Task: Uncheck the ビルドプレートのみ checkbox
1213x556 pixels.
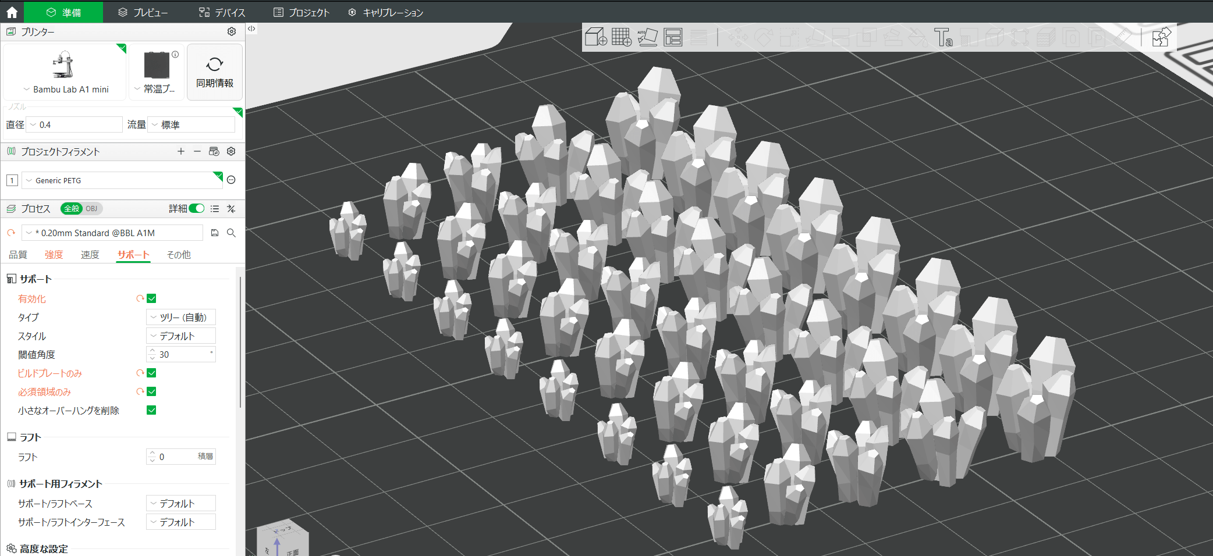Action: point(151,373)
